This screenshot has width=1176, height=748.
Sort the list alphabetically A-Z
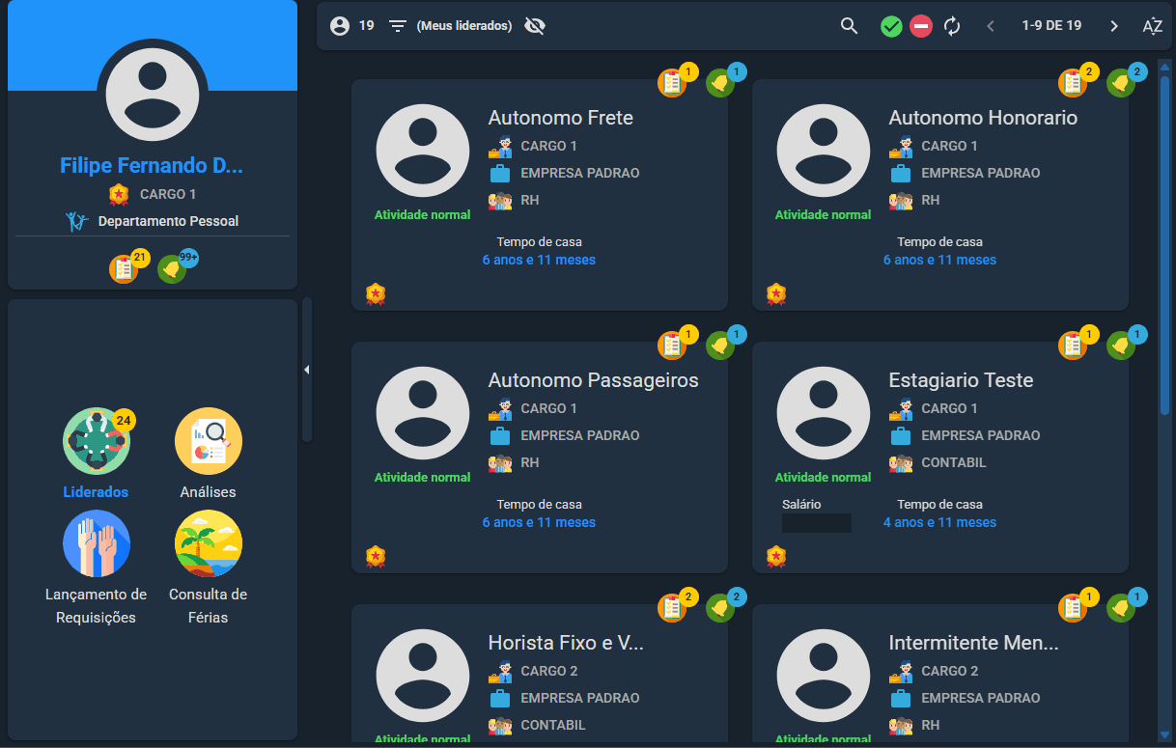point(1152,26)
